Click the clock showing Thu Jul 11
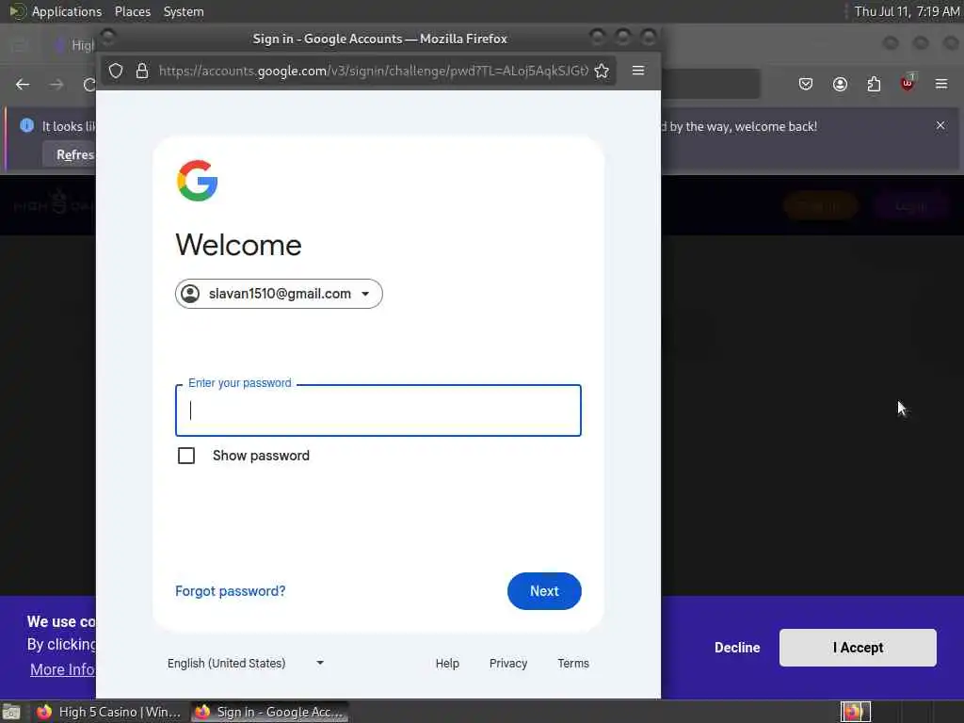Image resolution: width=964 pixels, height=723 pixels. point(907,11)
